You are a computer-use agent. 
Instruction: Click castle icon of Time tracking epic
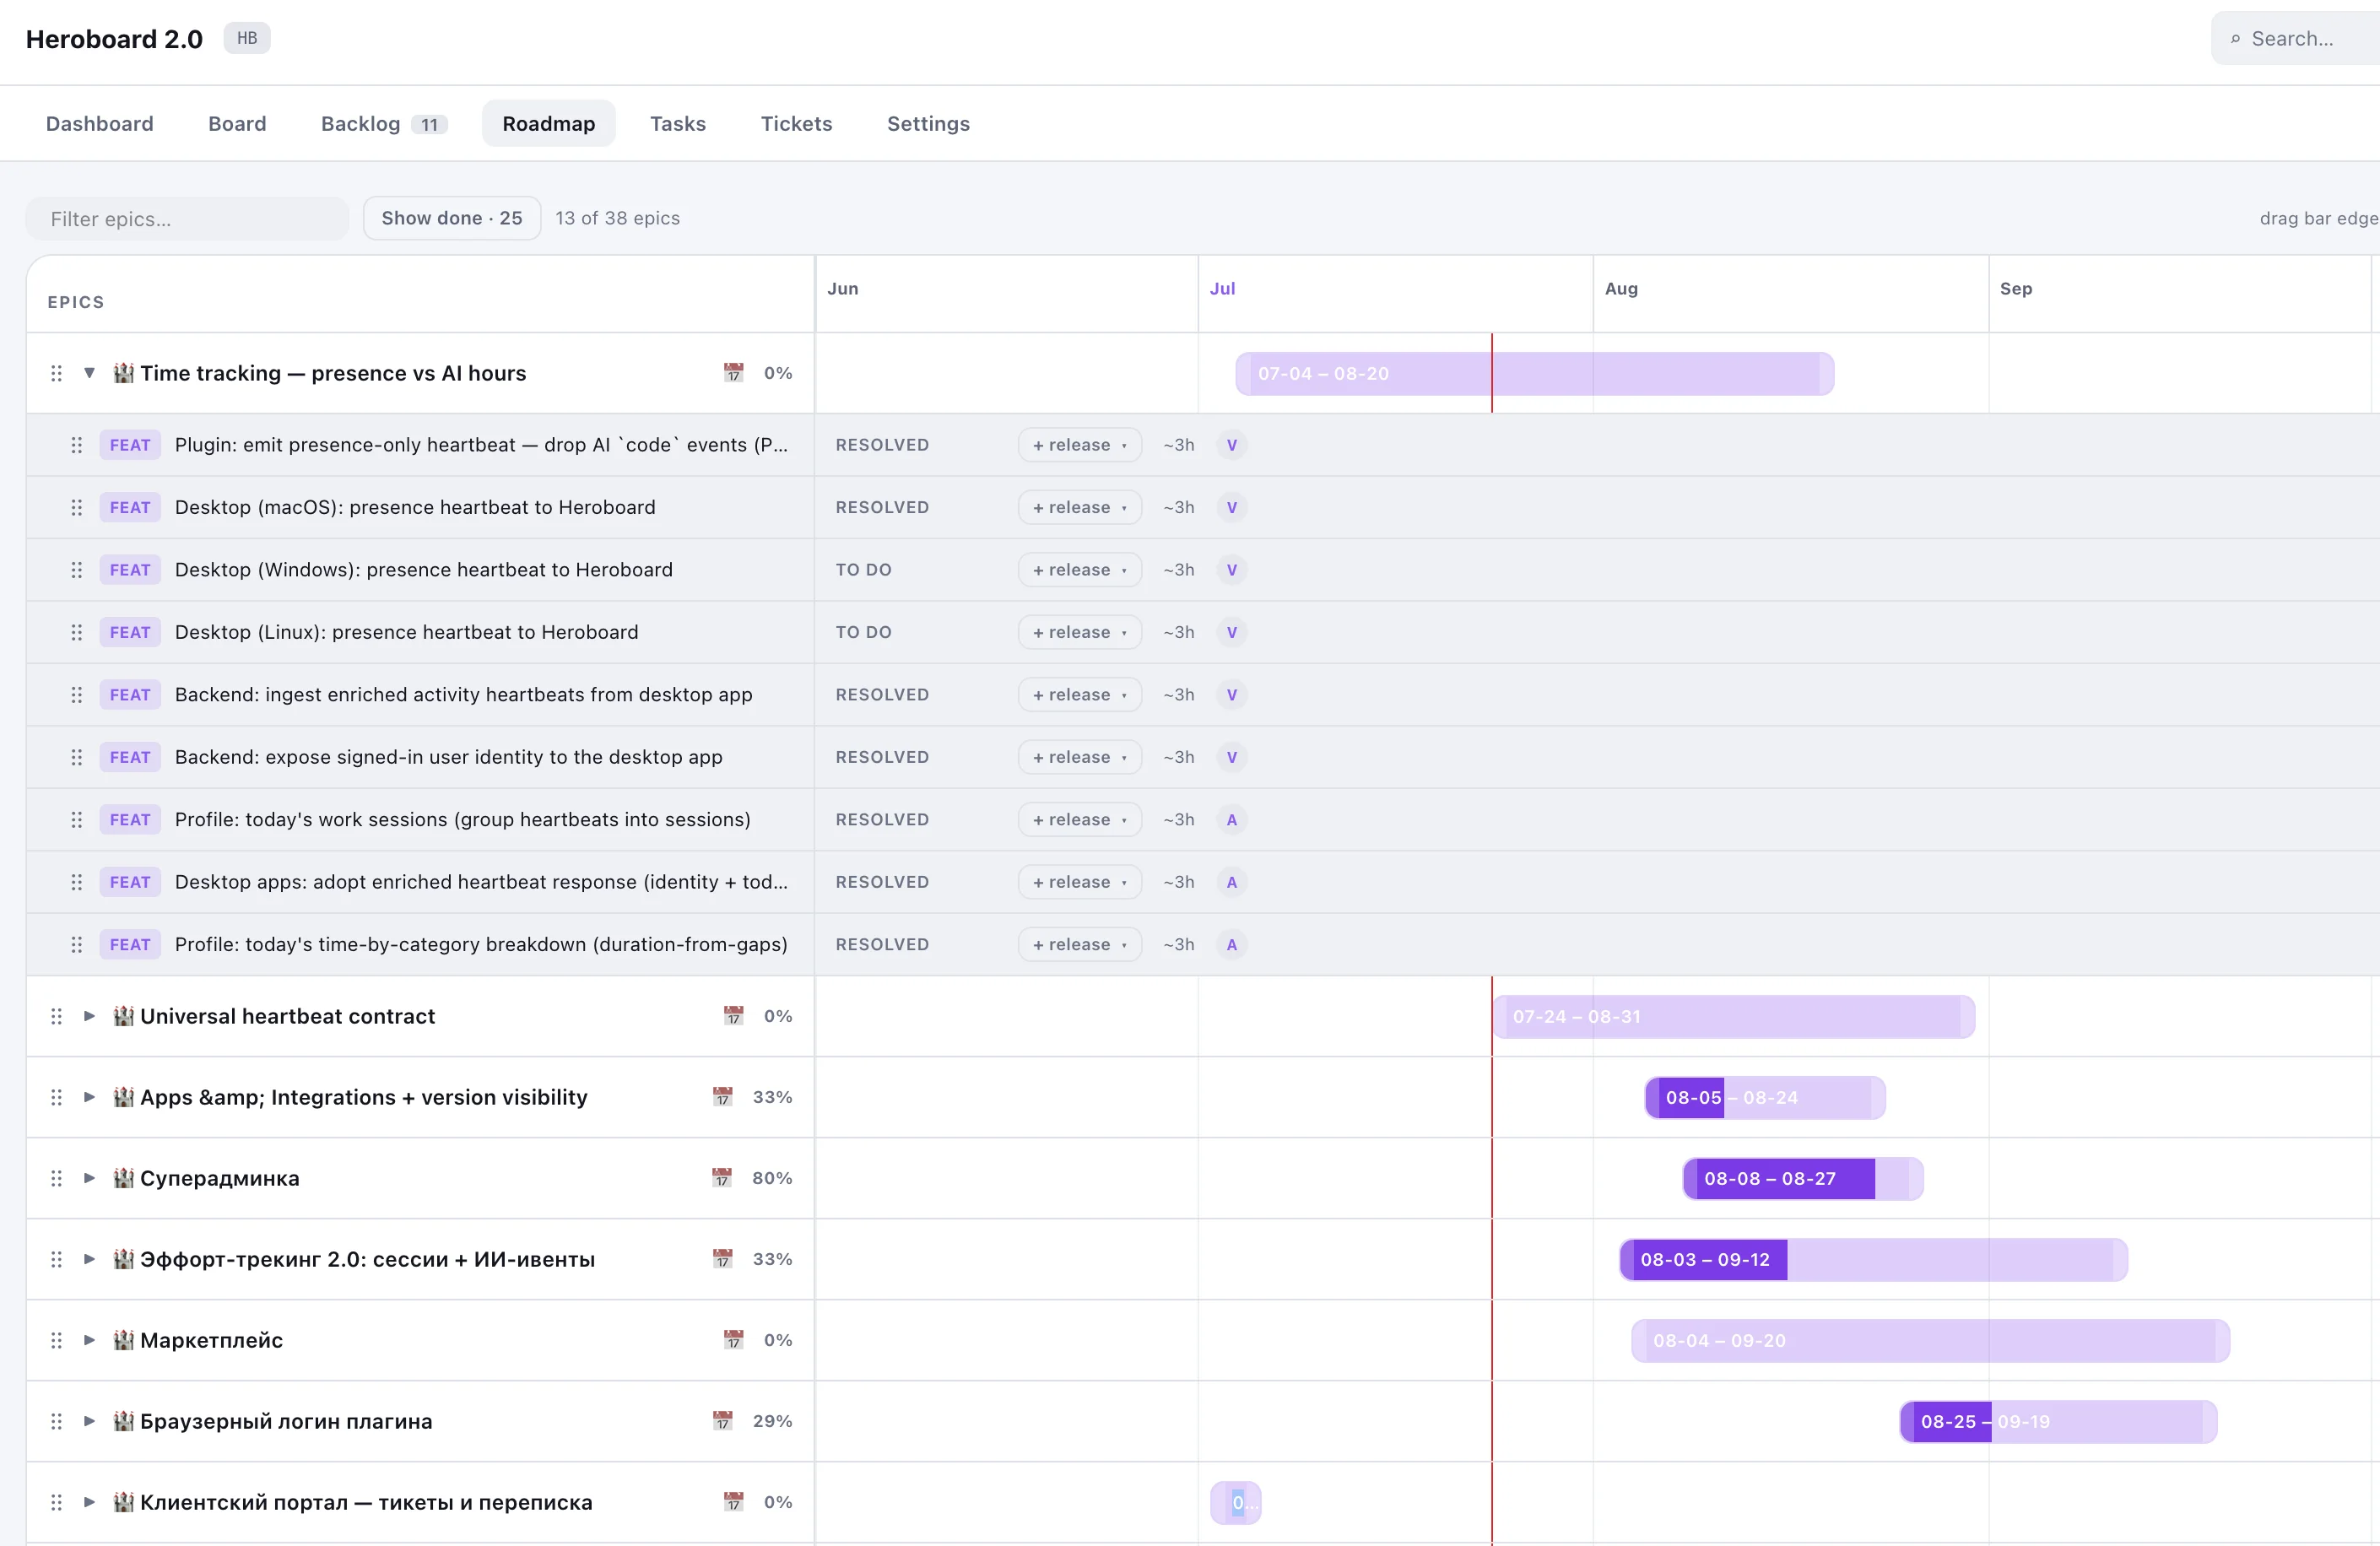[123, 373]
